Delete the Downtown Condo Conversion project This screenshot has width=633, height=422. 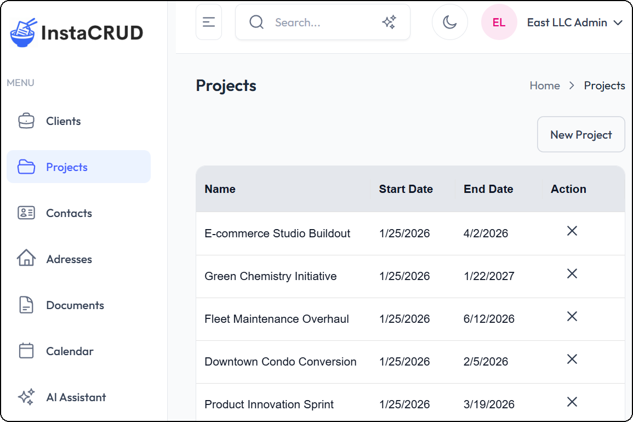click(572, 360)
